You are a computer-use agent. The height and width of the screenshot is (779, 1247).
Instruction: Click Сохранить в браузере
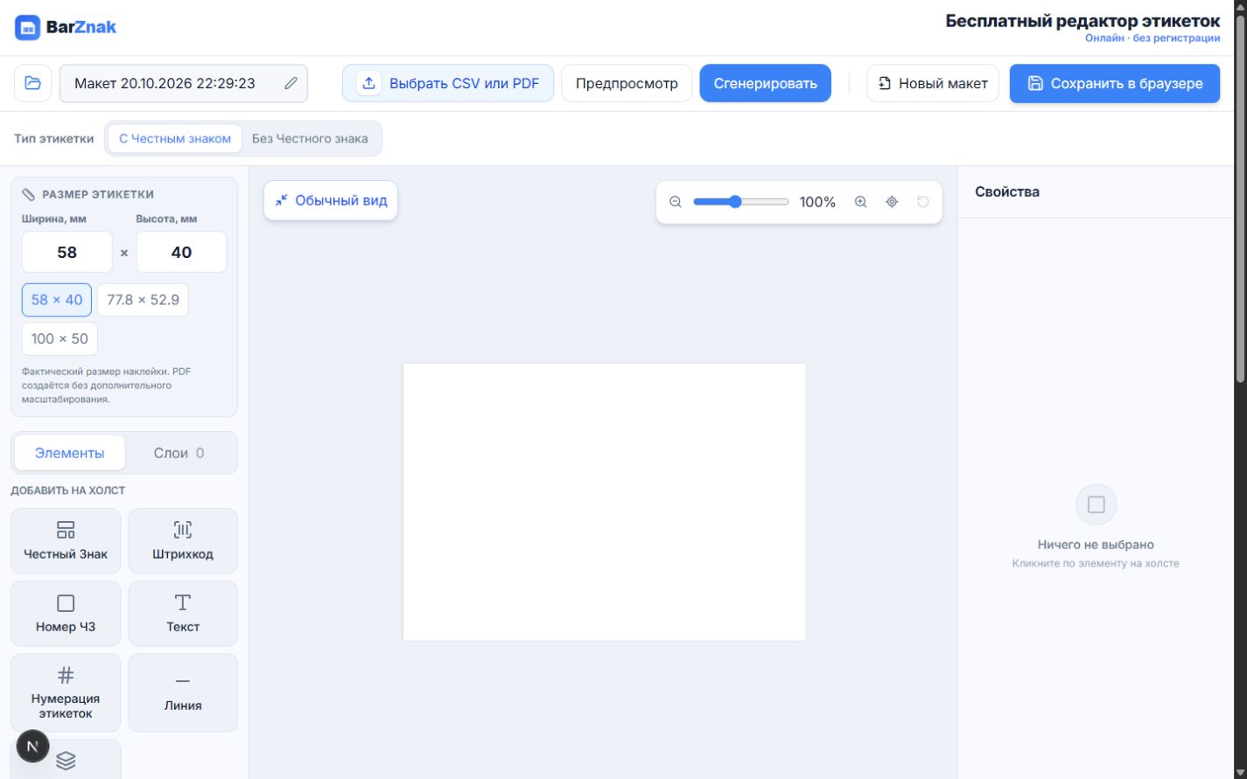click(x=1115, y=83)
